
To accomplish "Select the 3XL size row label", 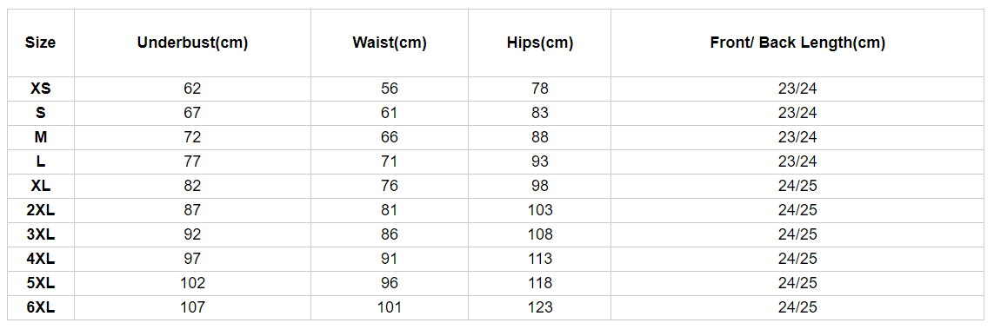I will (x=41, y=234).
